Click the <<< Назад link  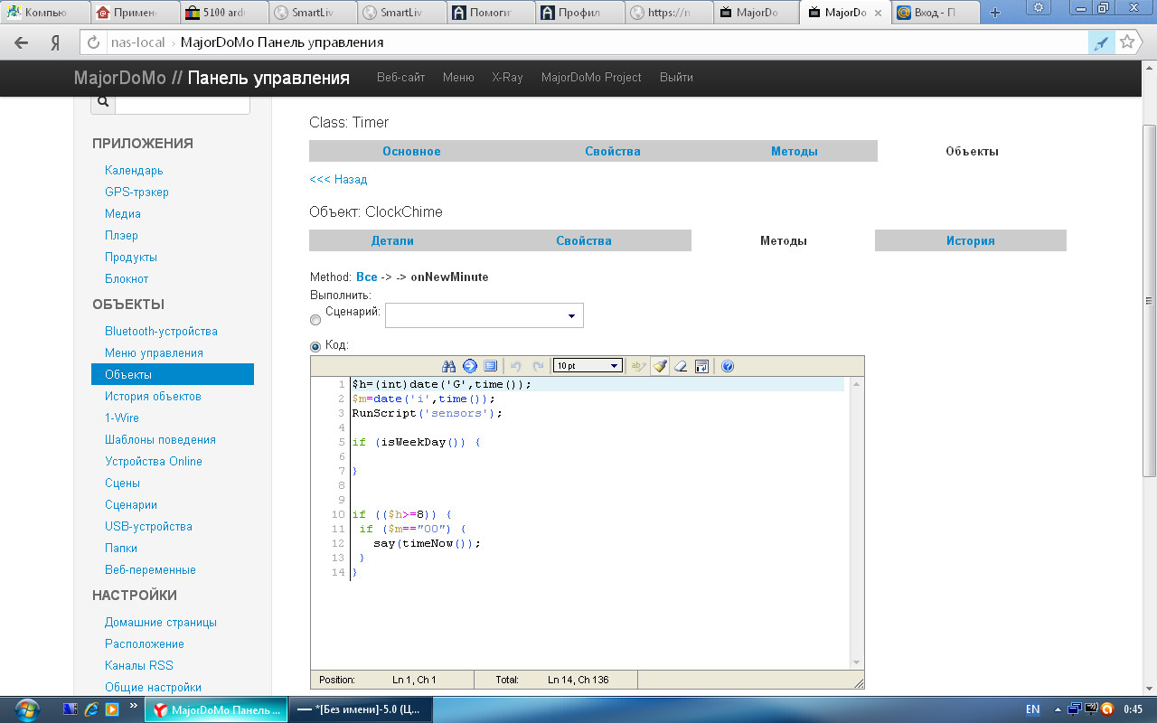pos(338,180)
